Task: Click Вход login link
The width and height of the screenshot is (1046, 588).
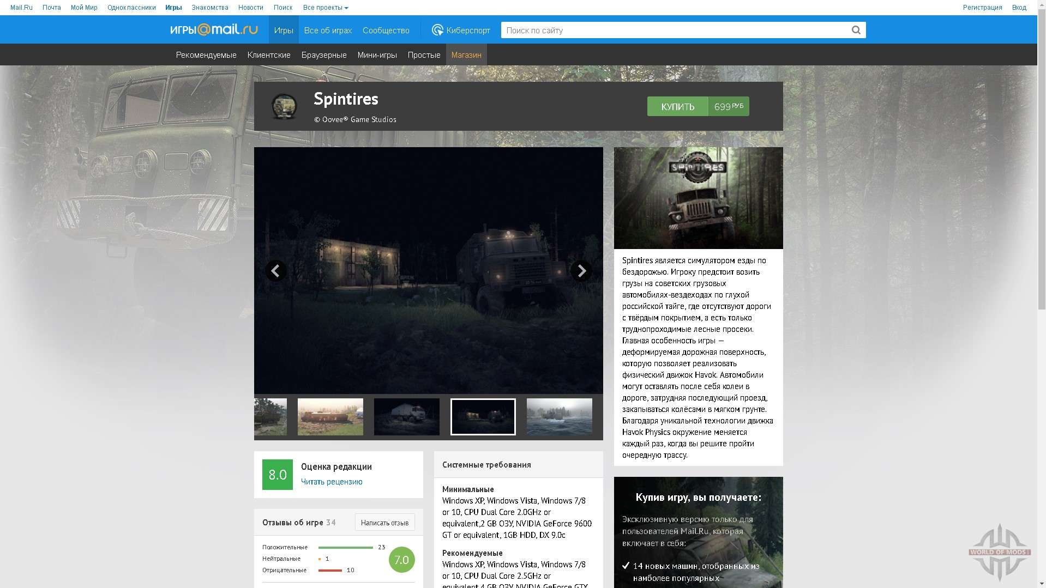Action: [1019, 8]
